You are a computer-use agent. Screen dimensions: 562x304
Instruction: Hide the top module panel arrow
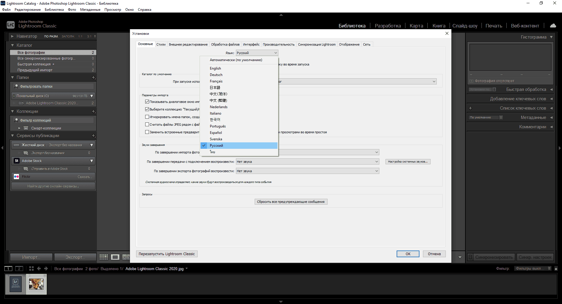(x=281, y=15)
